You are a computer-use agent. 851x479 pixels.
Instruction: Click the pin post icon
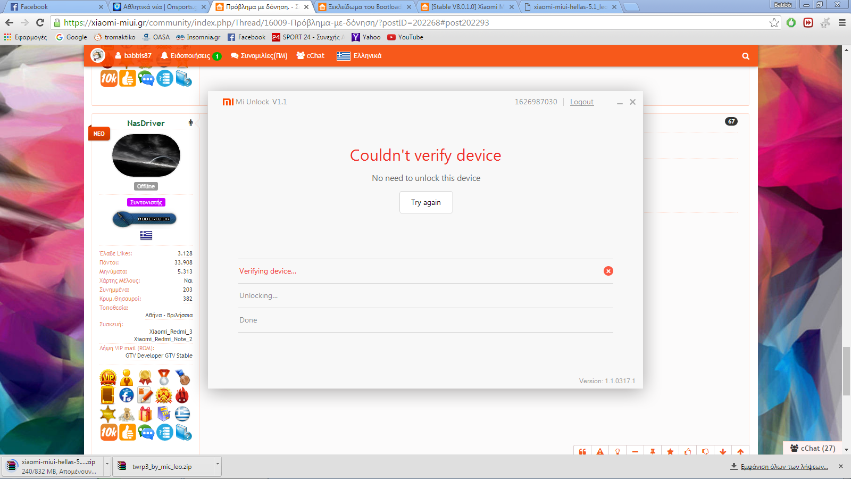[653, 451]
